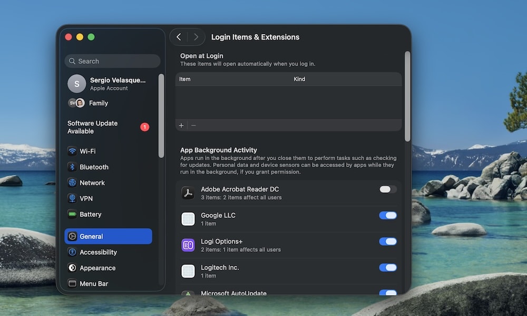Viewport: 527px width, 316px height.
Task: Turn off Logitech Inc. background items
Action: click(388, 268)
